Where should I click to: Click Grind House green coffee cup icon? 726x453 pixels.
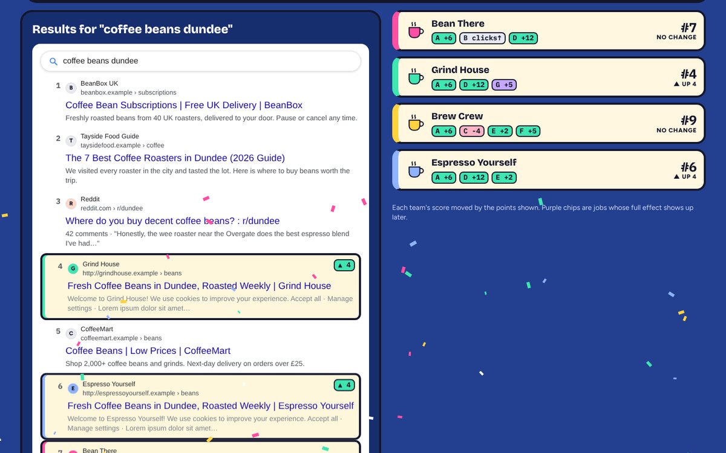click(416, 77)
